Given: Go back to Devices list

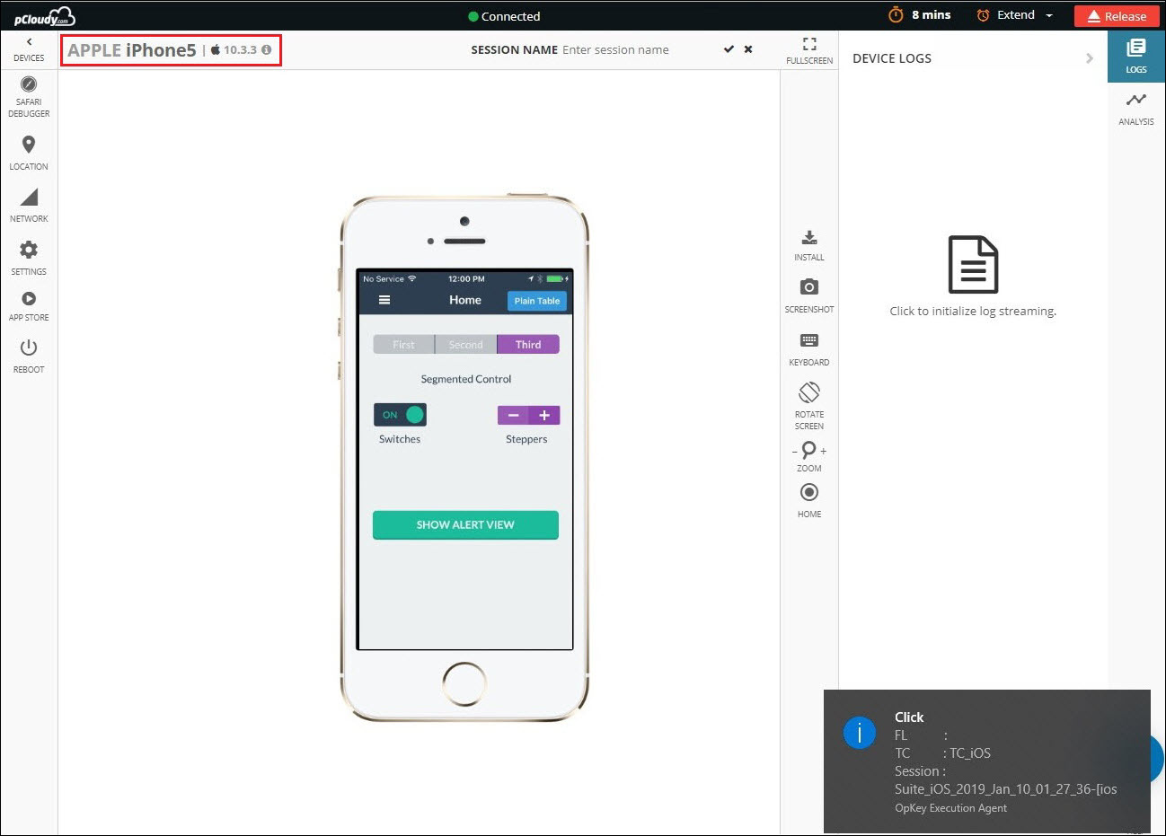Looking at the screenshot, I should click(x=29, y=49).
